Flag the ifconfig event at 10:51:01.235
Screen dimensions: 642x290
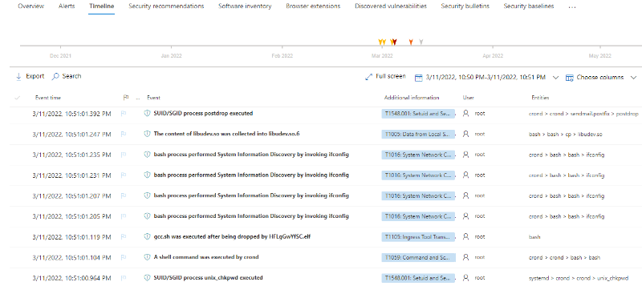[x=124, y=155]
